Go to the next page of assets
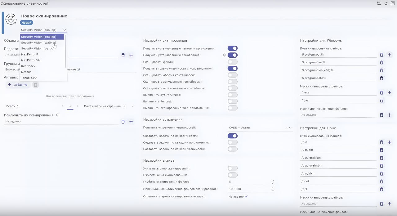Image resolution: width=397 pixels, height=216 pixels. tap(78, 106)
